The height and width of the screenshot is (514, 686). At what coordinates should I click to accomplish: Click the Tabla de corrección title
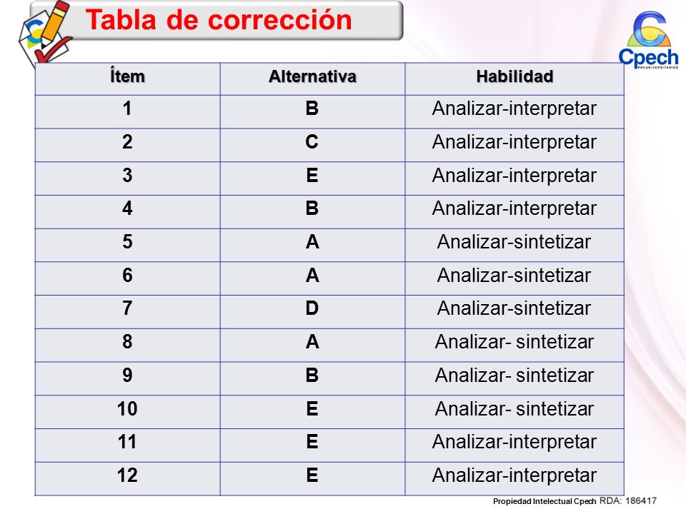coord(219,20)
